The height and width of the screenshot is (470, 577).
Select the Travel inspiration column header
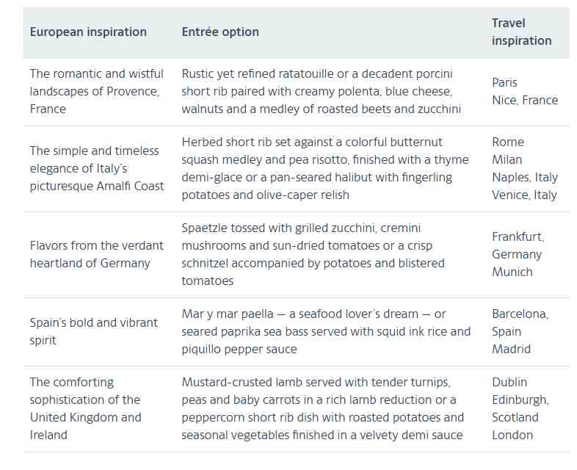521,32
